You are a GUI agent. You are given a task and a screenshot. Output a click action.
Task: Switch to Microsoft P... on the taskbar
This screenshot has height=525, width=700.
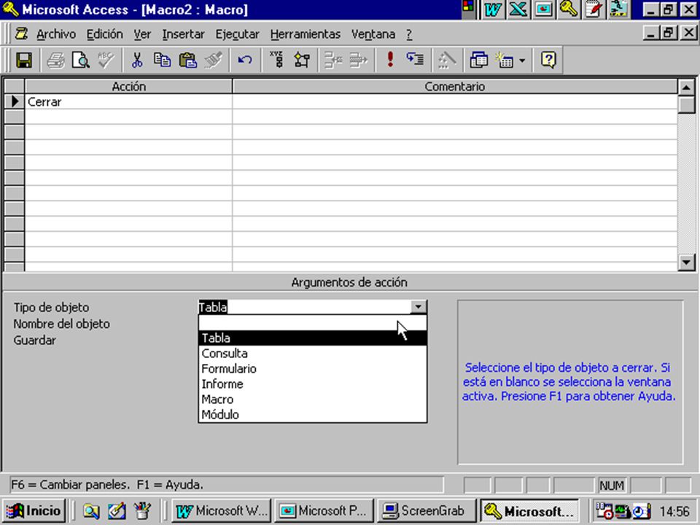324,510
